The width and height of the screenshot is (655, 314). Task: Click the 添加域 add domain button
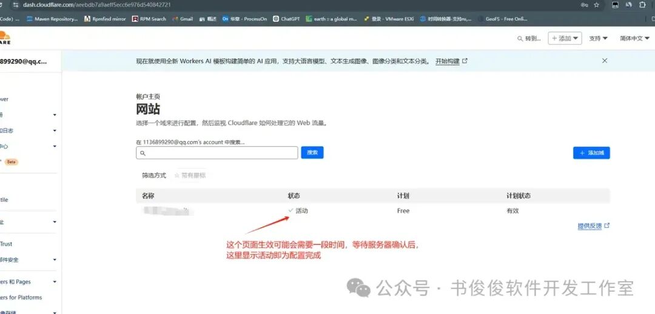tap(591, 153)
